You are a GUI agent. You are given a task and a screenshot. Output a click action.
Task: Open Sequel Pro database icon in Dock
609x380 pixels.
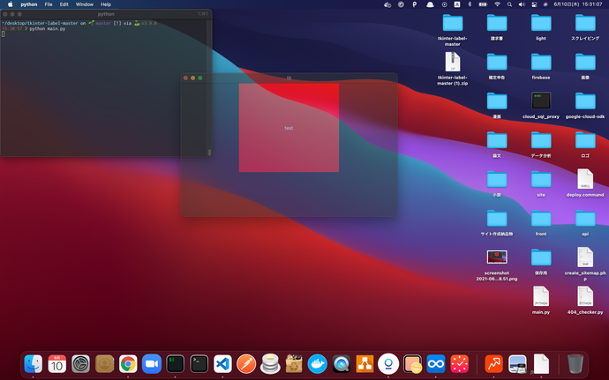(x=270, y=364)
